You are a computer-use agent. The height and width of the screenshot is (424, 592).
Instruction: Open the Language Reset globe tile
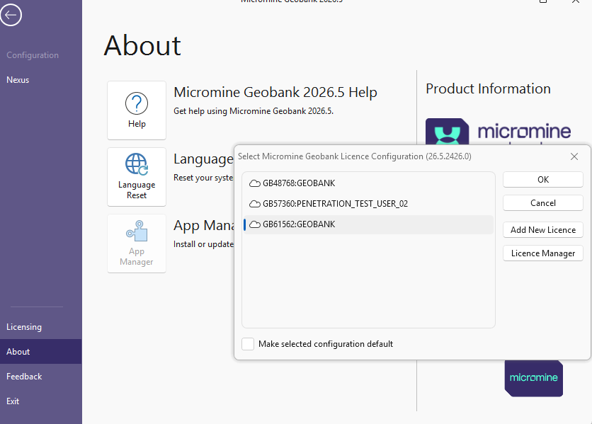tap(137, 177)
